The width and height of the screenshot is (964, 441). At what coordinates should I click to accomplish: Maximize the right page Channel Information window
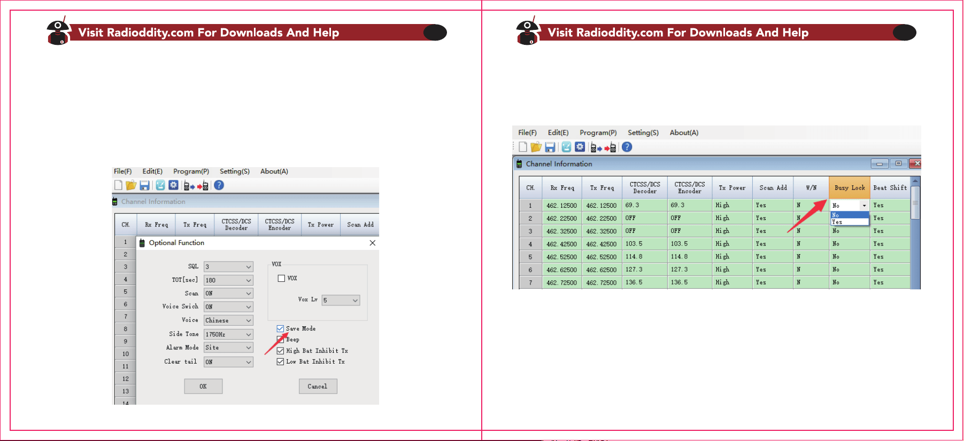coord(898,163)
